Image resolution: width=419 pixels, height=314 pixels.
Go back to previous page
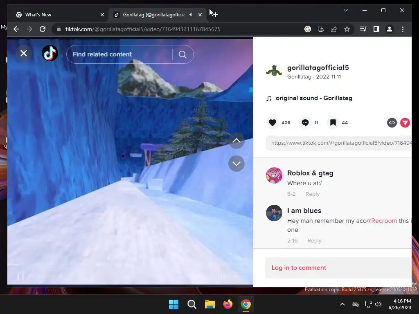click(16, 29)
